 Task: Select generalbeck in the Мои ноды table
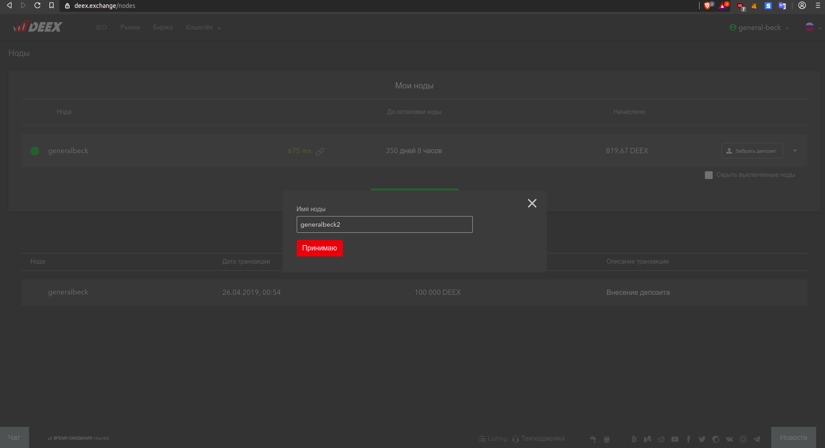pos(68,151)
